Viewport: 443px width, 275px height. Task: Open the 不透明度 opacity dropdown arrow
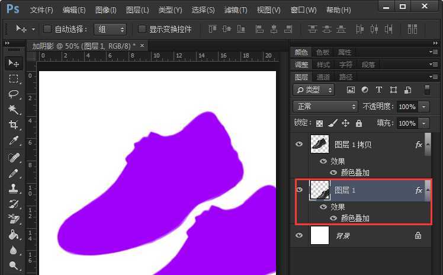click(x=423, y=107)
